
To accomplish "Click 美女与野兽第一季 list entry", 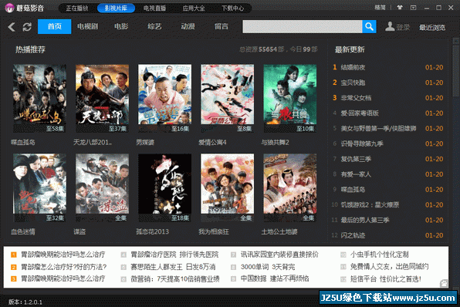I will tap(378, 128).
